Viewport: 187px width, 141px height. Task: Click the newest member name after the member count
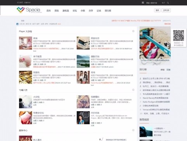pyautogui.click(x=59, y=24)
